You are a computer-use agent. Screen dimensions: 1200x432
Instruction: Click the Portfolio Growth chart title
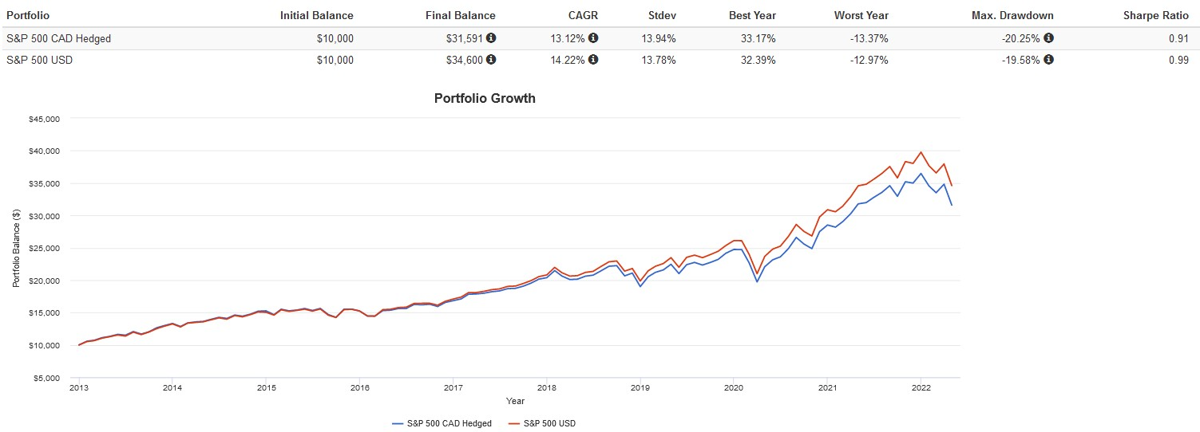[485, 99]
